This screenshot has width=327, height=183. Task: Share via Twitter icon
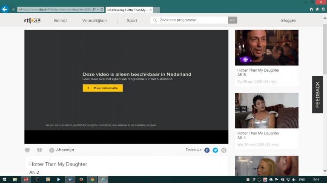pos(215,150)
